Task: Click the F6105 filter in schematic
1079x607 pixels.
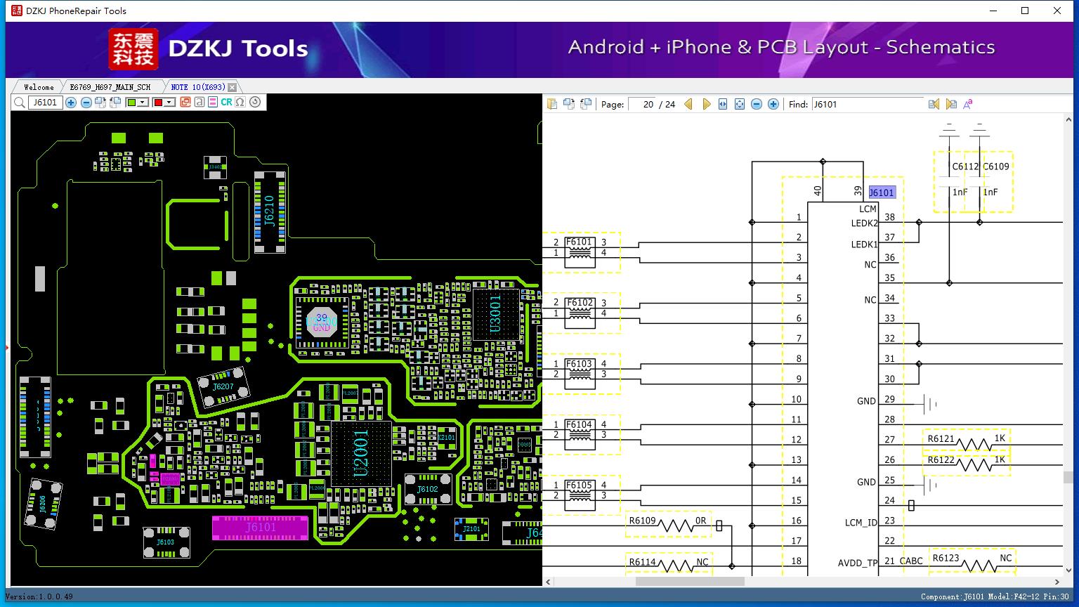Action: 580,495
